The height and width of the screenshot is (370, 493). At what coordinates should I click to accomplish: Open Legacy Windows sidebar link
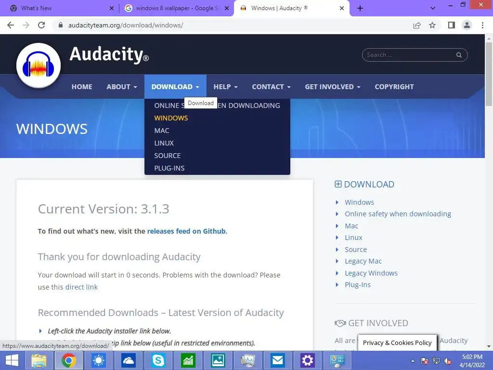[371, 273]
